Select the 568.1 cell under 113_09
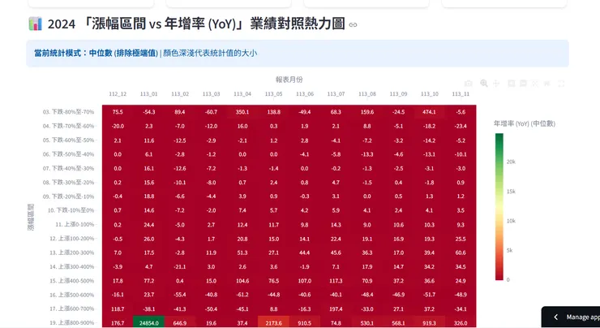The height and width of the screenshot is (328, 600). click(398, 322)
